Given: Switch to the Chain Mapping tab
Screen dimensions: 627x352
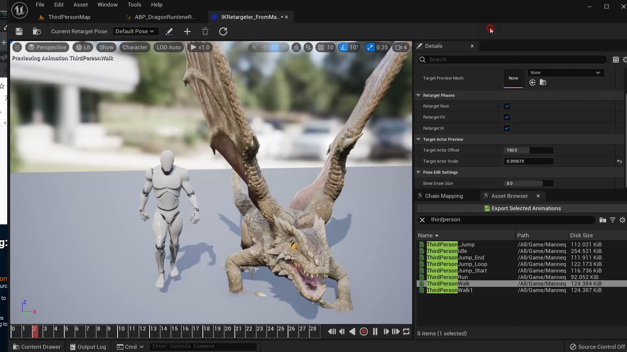Looking at the screenshot, I should point(443,196).
